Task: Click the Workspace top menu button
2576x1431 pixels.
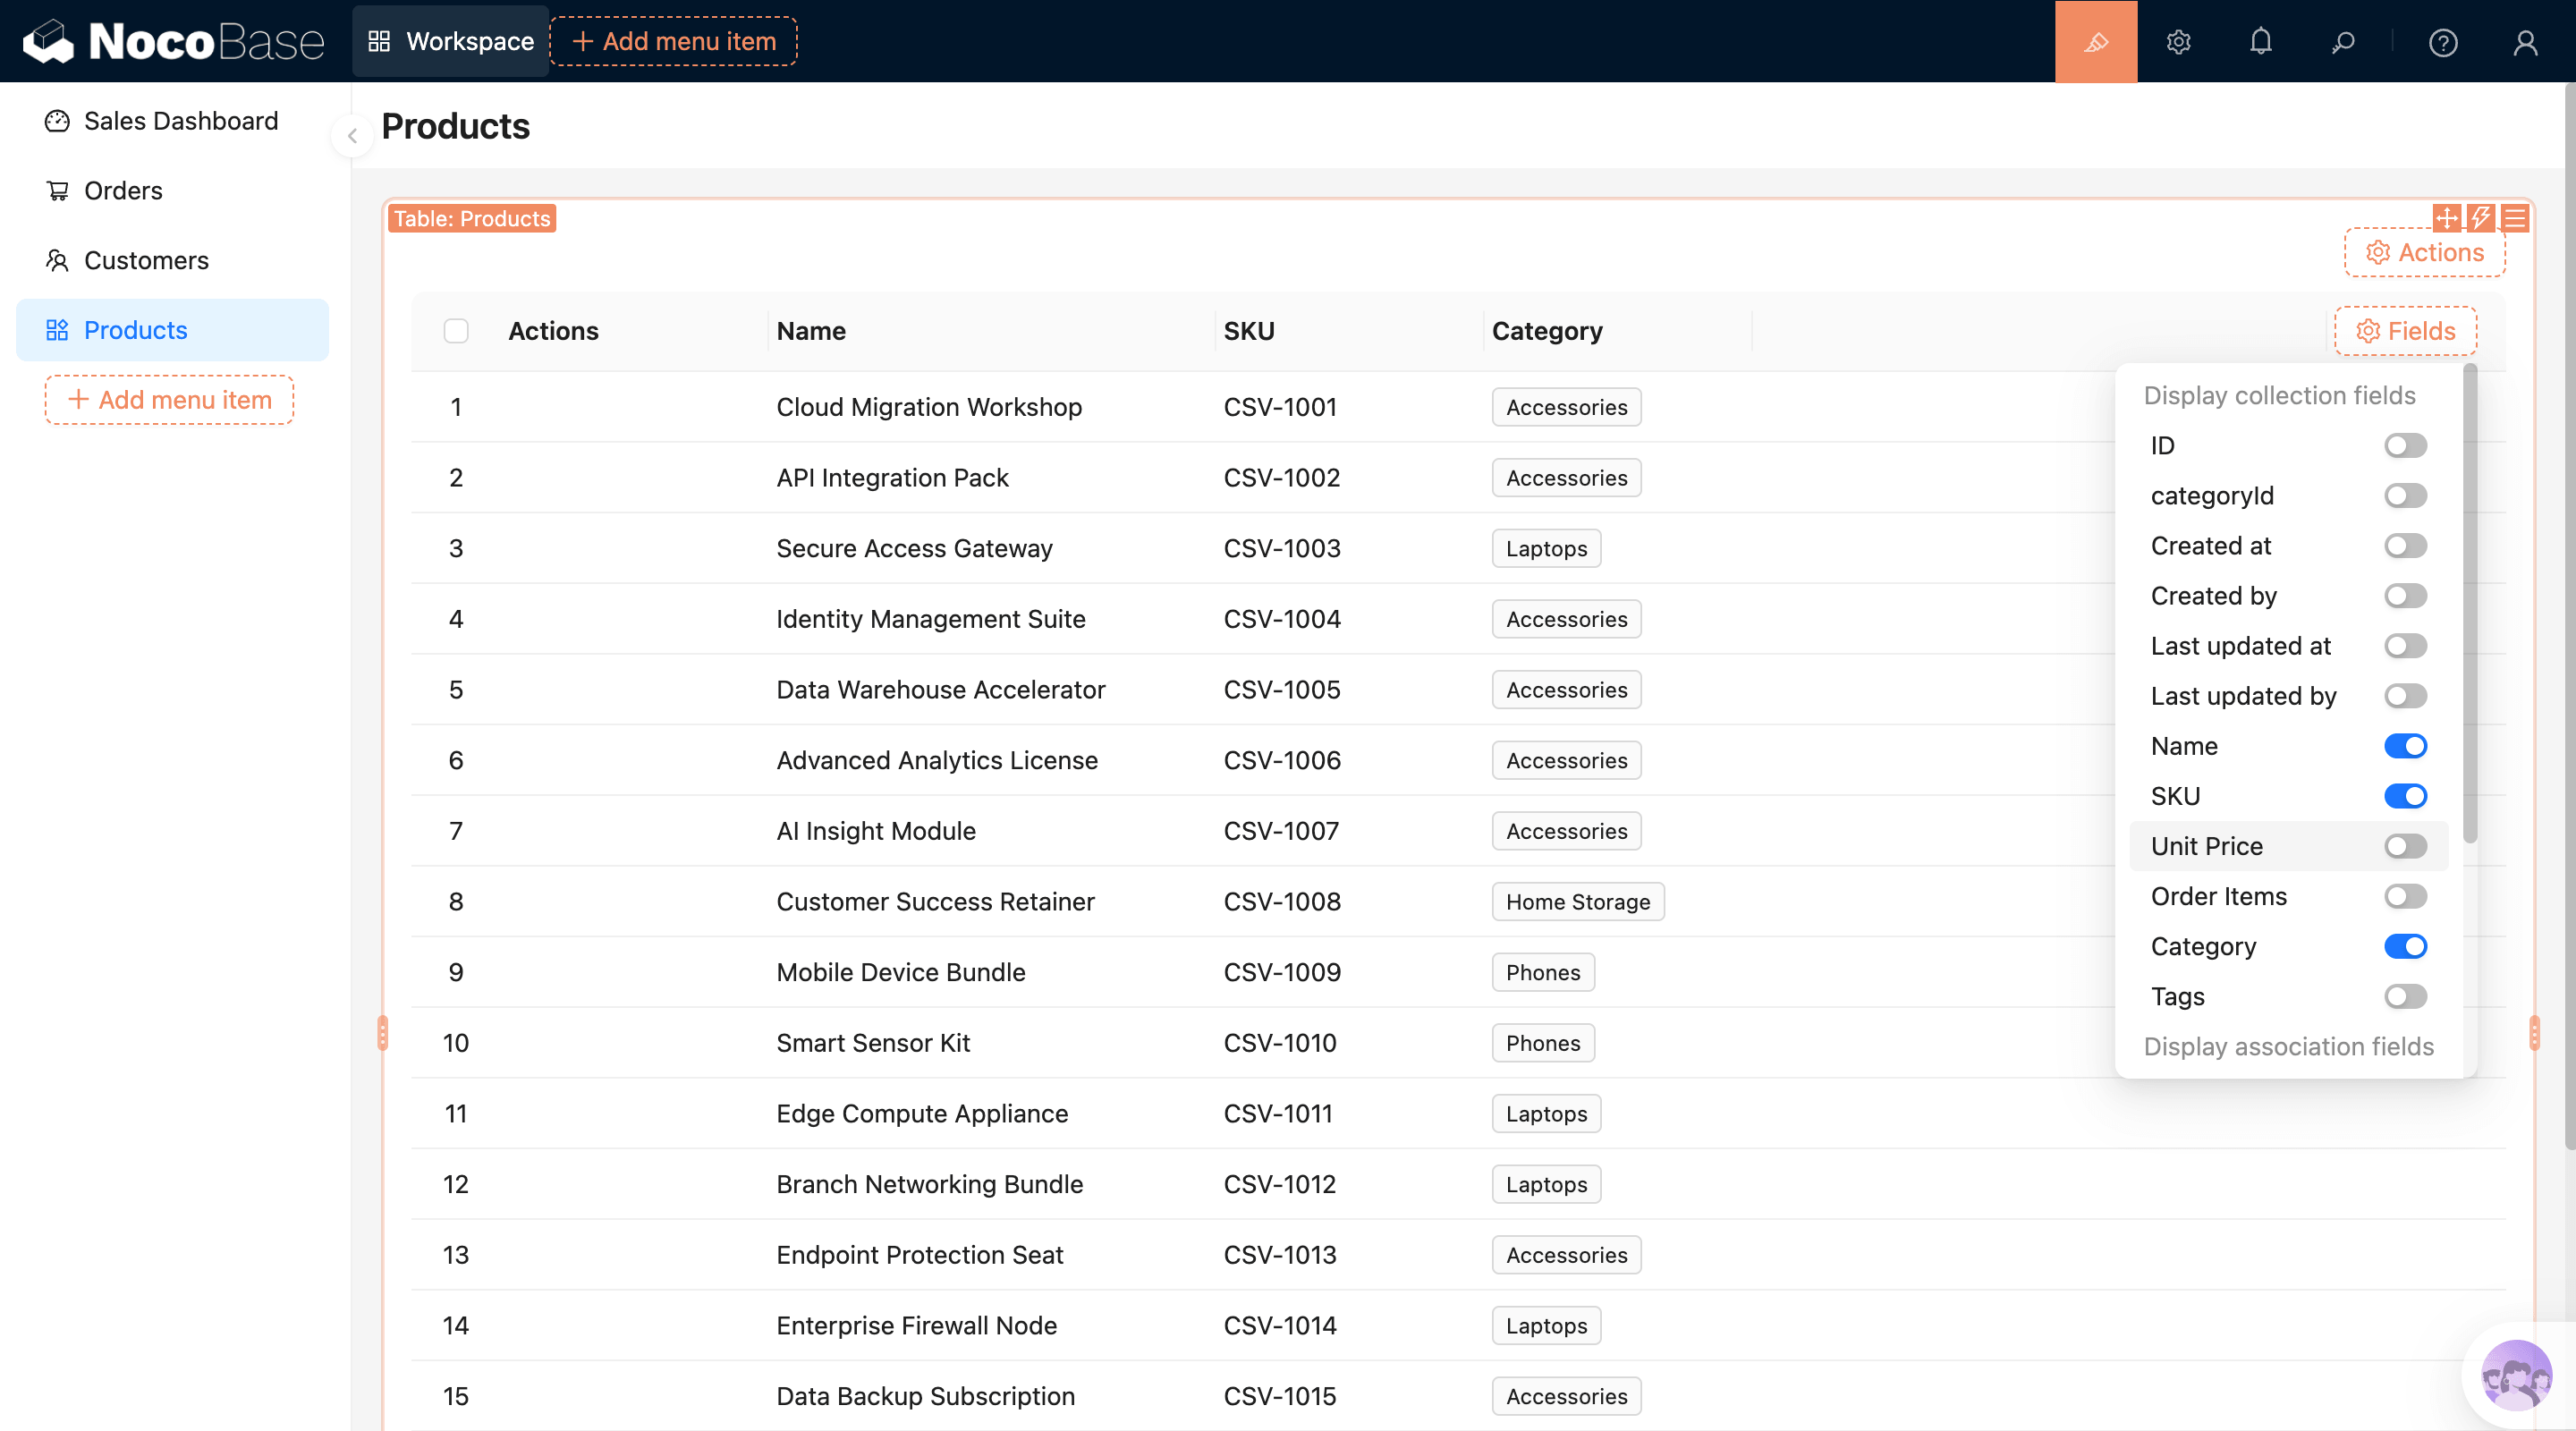Action: coord(451,42)
